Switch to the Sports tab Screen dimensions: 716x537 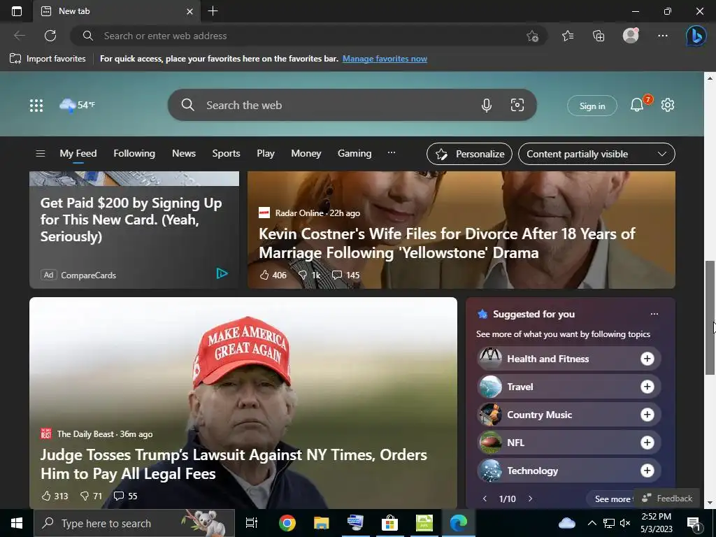(x=226, y=153)
